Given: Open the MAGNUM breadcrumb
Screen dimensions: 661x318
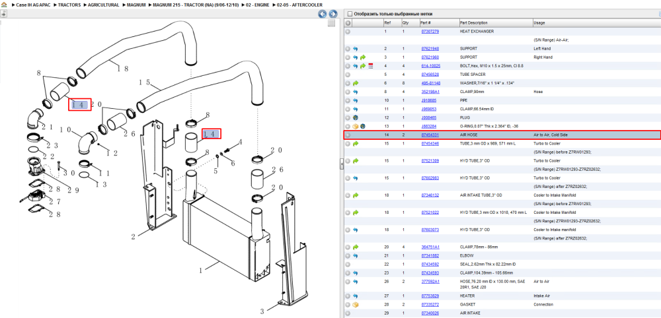Looking at the screenshot, I should pyautogui.click(x=136, y=5).
